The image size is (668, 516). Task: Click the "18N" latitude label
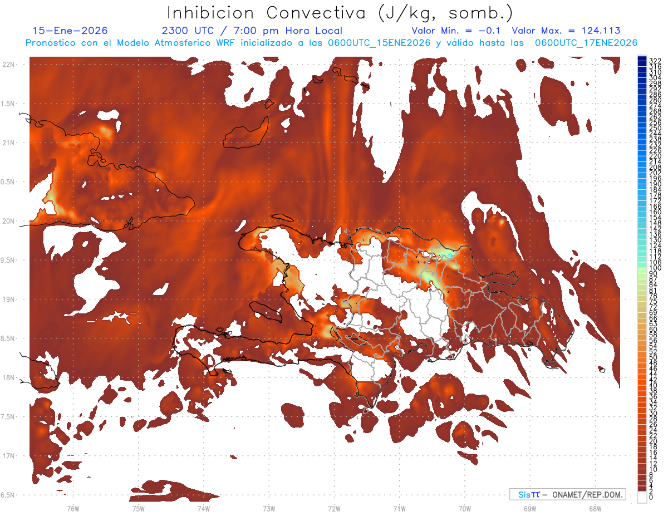coord(9,377)
